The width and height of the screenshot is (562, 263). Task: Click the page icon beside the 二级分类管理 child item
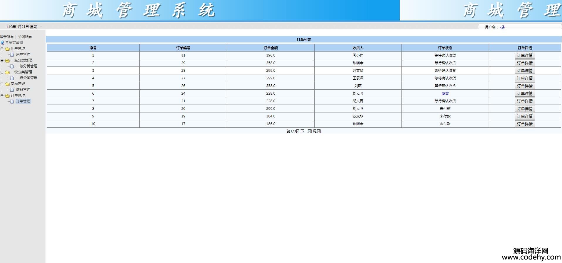point(12,78)
